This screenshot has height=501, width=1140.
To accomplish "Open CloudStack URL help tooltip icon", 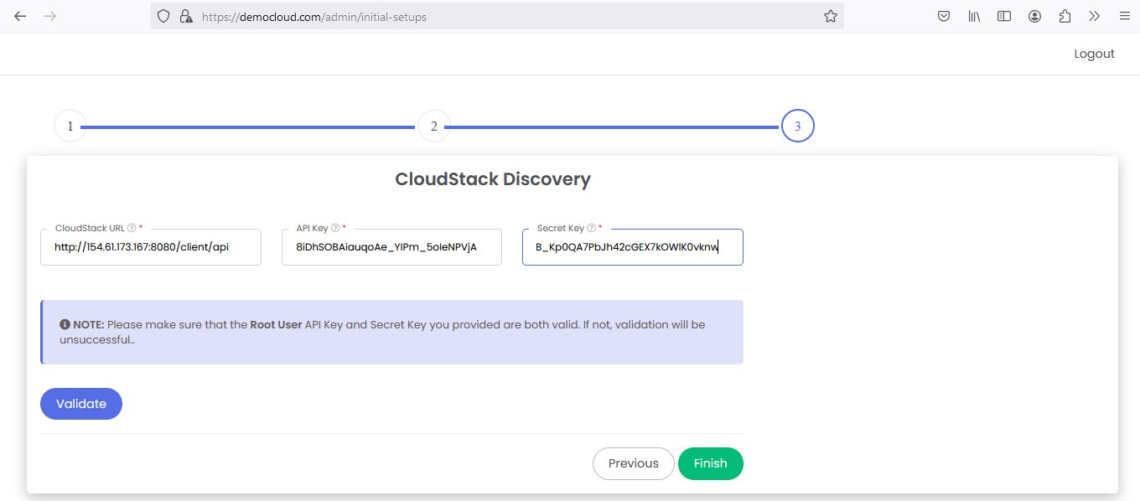I will tap(132, 228).
